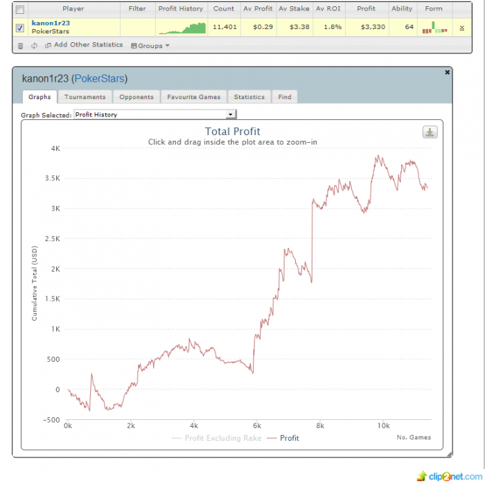Switch to the Statistics tab

tap(249, 97)
